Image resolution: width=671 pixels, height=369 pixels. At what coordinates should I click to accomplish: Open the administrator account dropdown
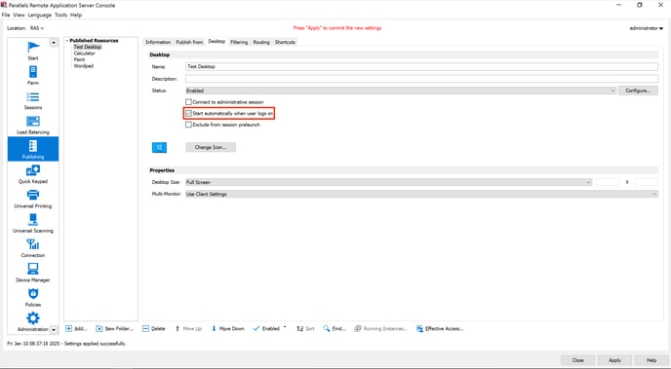pyautogui.click(x=647, y=28)
